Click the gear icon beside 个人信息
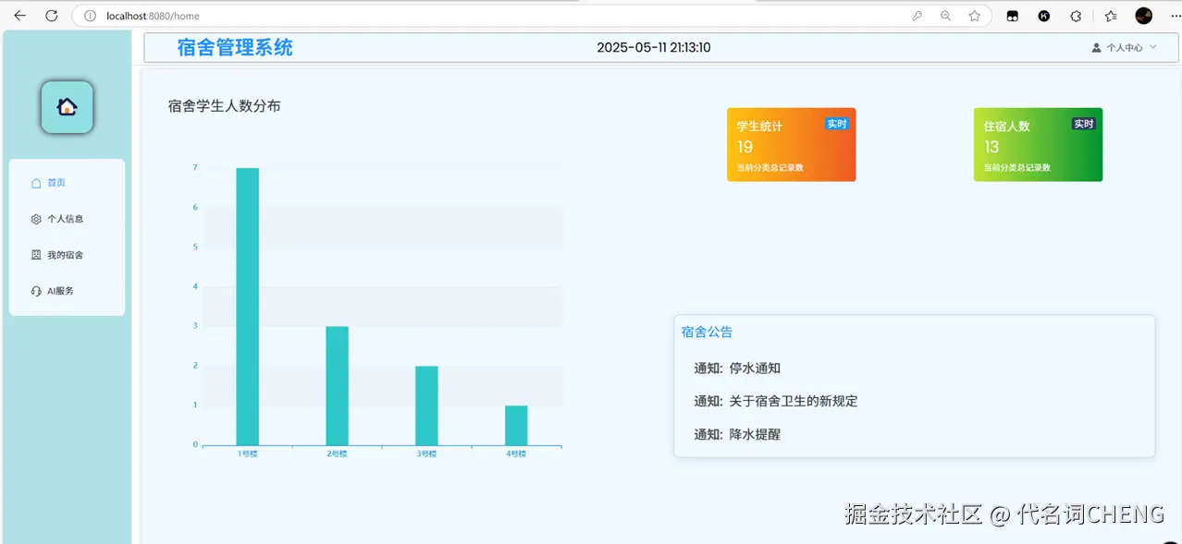The width and height of the screenshot is (1182, 544). 36,219
